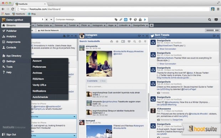The width and height of the screenshot is (221, 138).
Task: Reload the page in browser
Action: 13,9
